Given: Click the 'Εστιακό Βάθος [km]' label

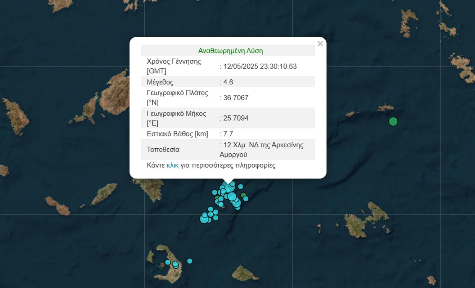Looking at the screenshot, I should 177,134.
